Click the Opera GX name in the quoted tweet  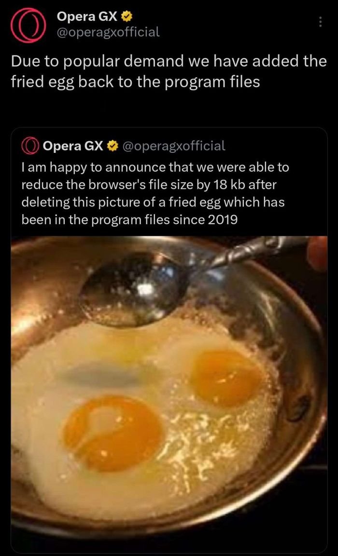pos(73,145)
